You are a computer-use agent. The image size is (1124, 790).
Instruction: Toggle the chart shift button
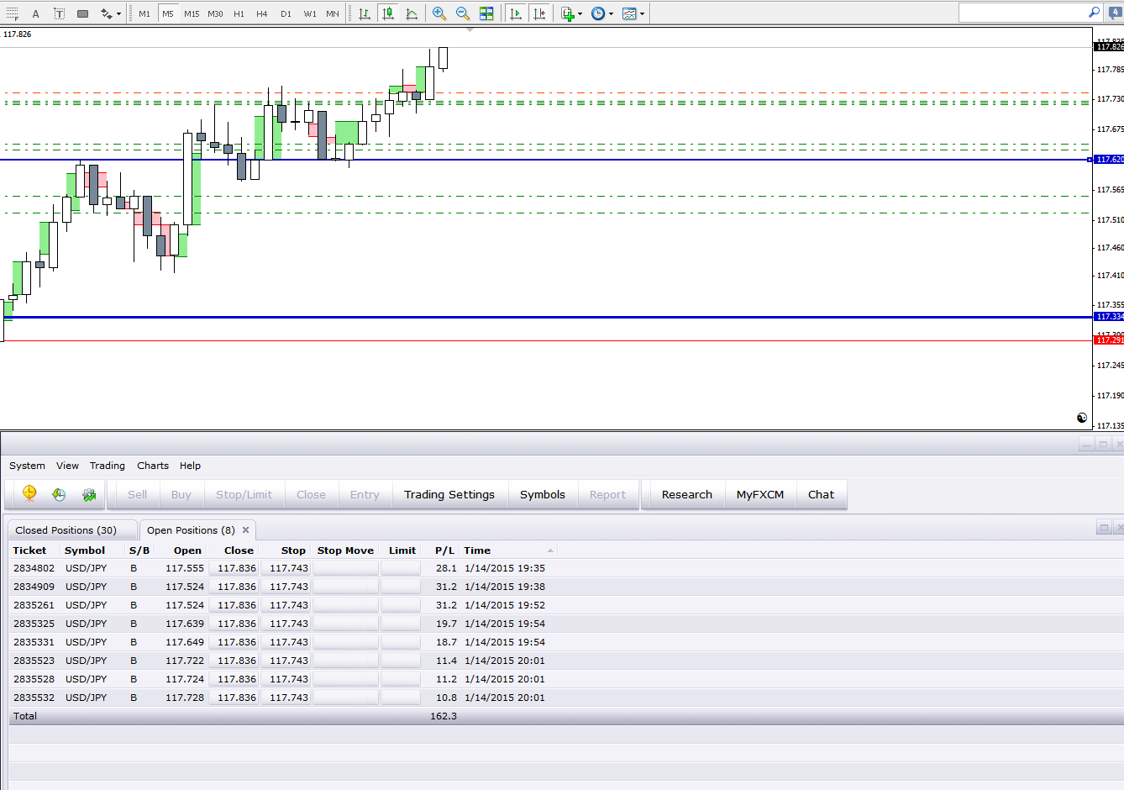(x=539, y=13)
